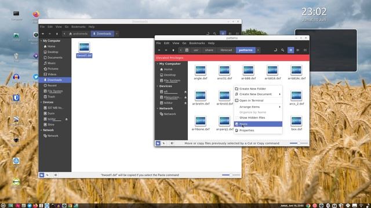This screenshot has width=371, height=208.
Task: Go back in the patterns window toolbar
Action: [159, 50]
